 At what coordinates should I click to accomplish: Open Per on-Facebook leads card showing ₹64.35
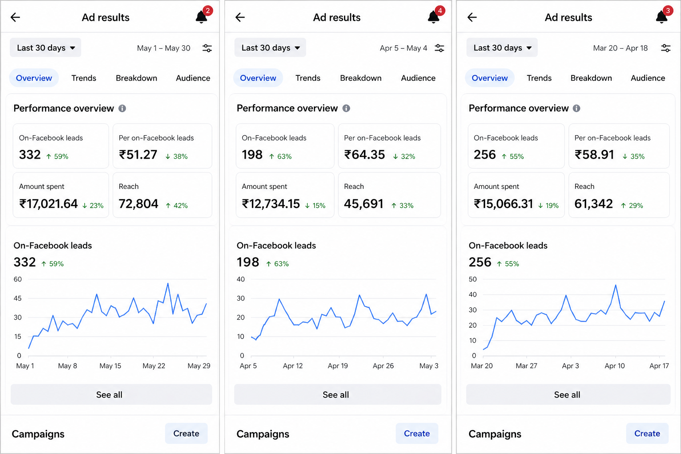pyautogui.click(x=389, y=146)
